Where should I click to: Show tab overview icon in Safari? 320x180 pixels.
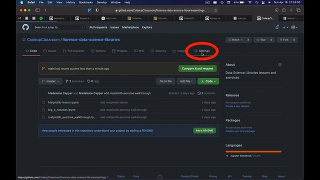coord(298,10)
